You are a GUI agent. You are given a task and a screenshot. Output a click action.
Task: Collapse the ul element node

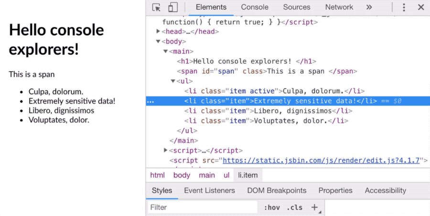pyautogui.click(x=173, y=81)
